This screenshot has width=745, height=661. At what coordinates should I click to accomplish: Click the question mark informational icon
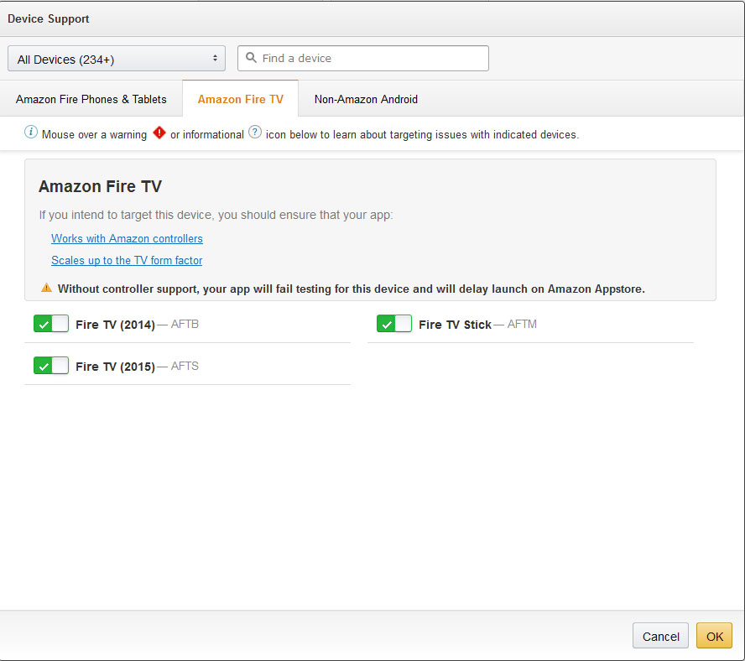point(255,132)
